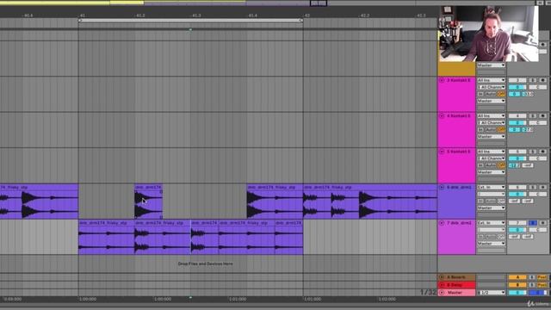The image size is (551, 310).
Task: Set 3 Kontakt monitor to Auto
Action: 491,94
